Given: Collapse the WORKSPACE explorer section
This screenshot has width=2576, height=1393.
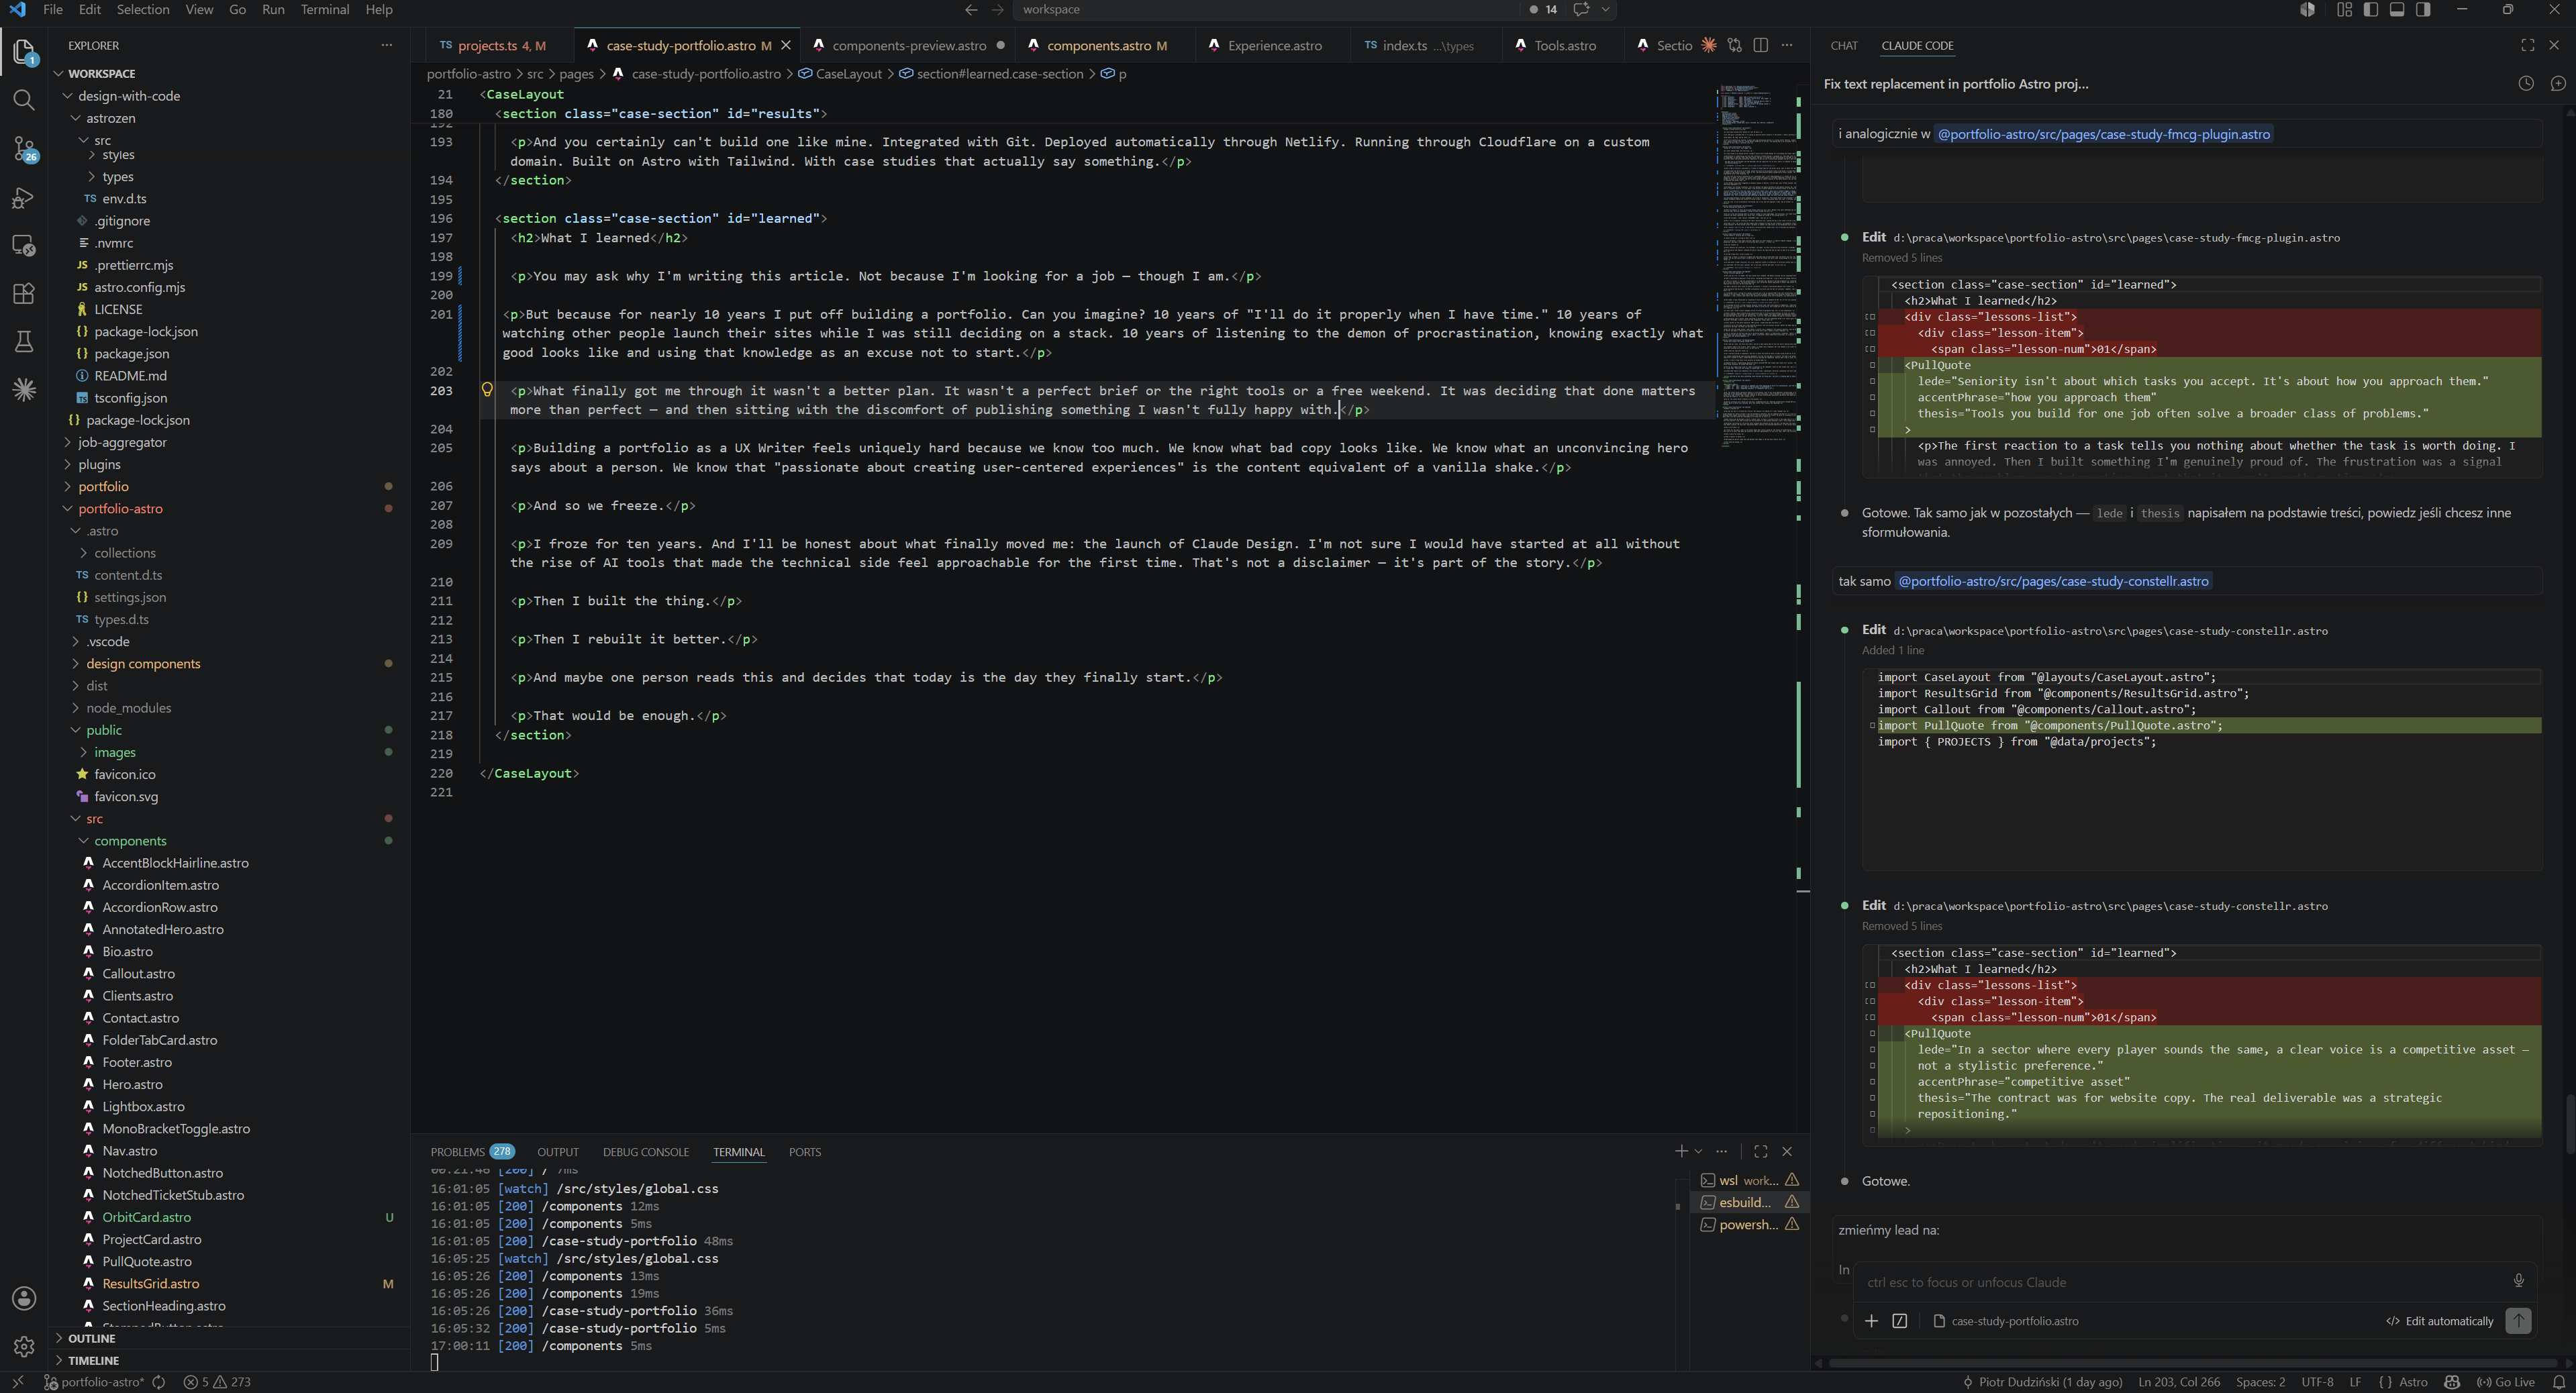Looking at the screenshot, I should (x=230, y=74).
